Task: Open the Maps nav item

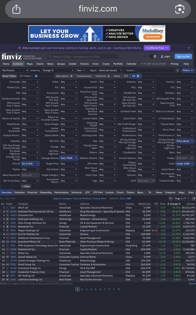Action: (x=29, y=64)
